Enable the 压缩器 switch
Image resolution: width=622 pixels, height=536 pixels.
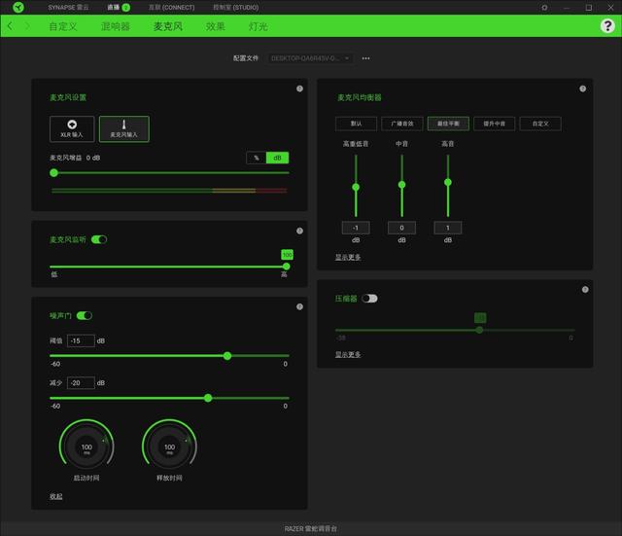click(x=369, y=299)
